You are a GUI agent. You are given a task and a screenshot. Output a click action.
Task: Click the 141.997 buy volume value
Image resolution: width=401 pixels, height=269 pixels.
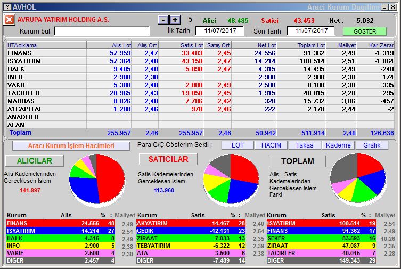(30, 190)
